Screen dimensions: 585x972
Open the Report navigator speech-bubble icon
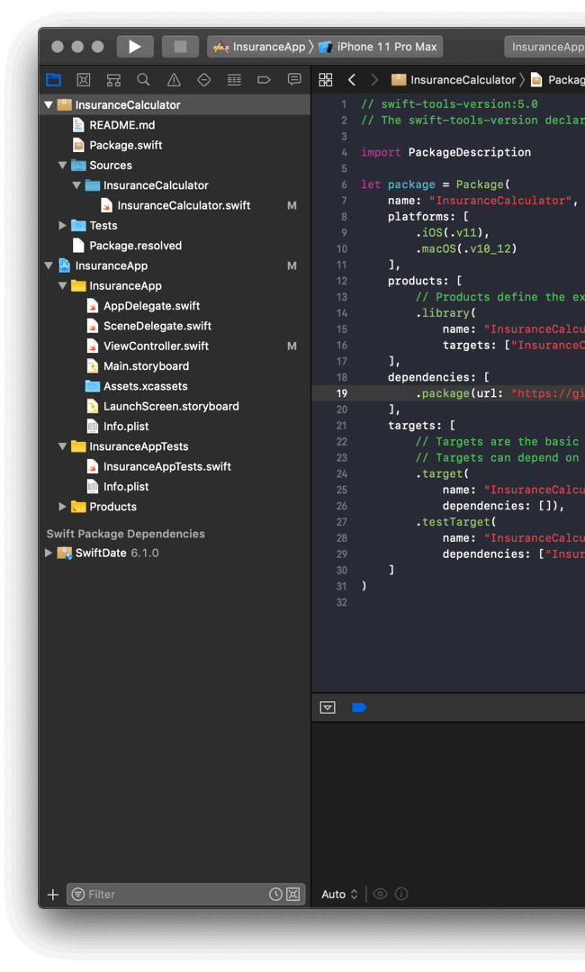(x=294, y=79)
